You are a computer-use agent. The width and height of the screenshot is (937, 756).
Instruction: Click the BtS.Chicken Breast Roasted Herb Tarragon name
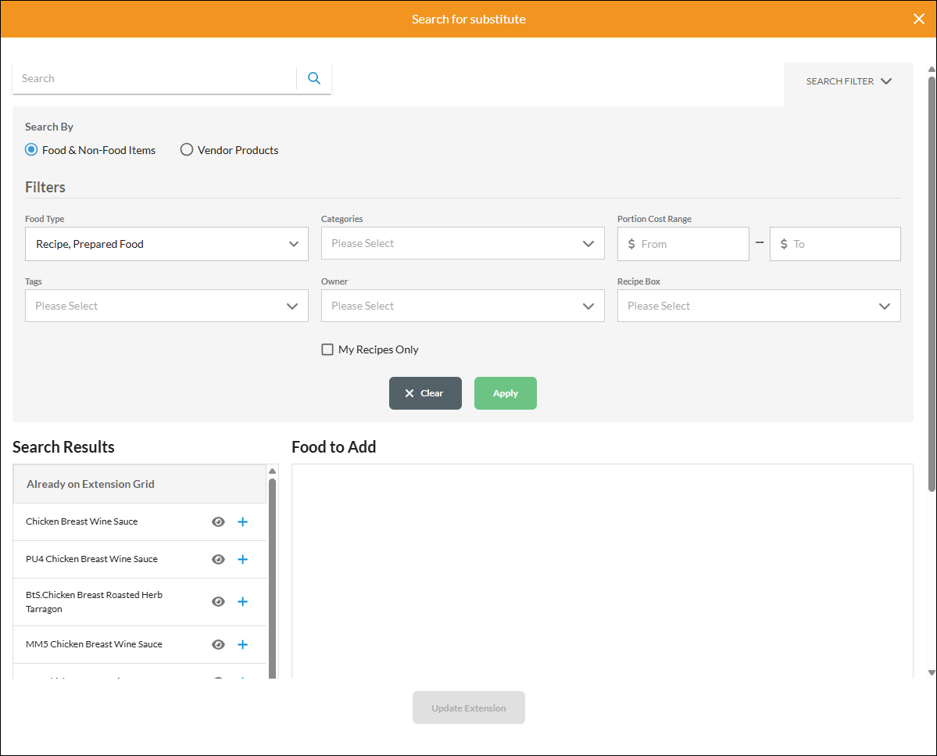[x=94, y=602]
